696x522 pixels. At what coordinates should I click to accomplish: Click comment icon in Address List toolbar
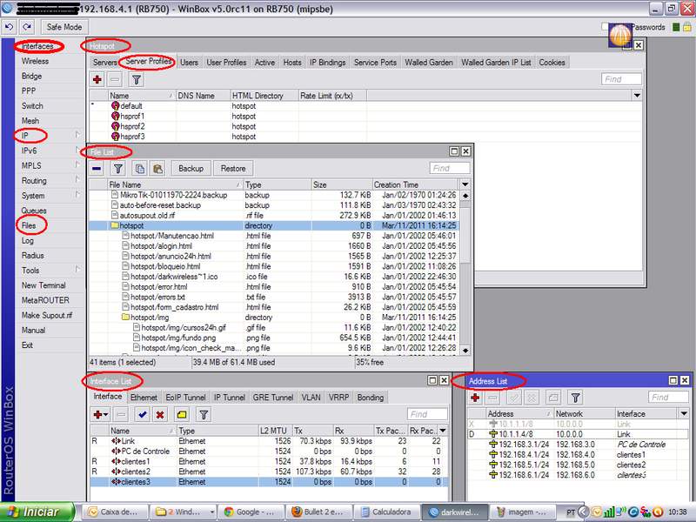553,398
